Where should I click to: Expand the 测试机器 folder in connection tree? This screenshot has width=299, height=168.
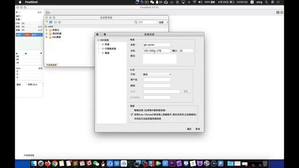pyautogui.click(x=47, y=33)
